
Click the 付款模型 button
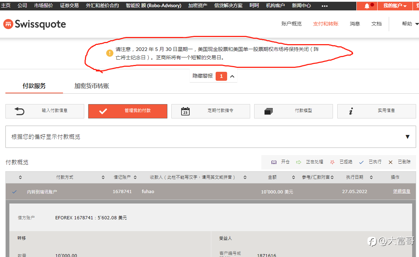click(x=294, y=111)
